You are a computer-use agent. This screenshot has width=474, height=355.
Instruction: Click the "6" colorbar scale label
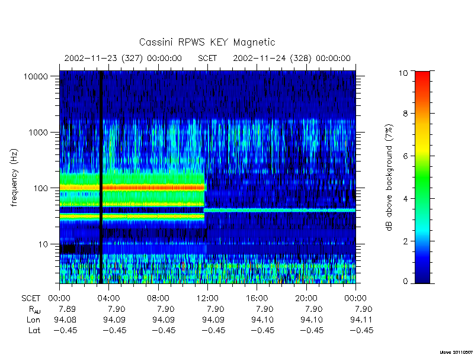[x=405, y=156]
